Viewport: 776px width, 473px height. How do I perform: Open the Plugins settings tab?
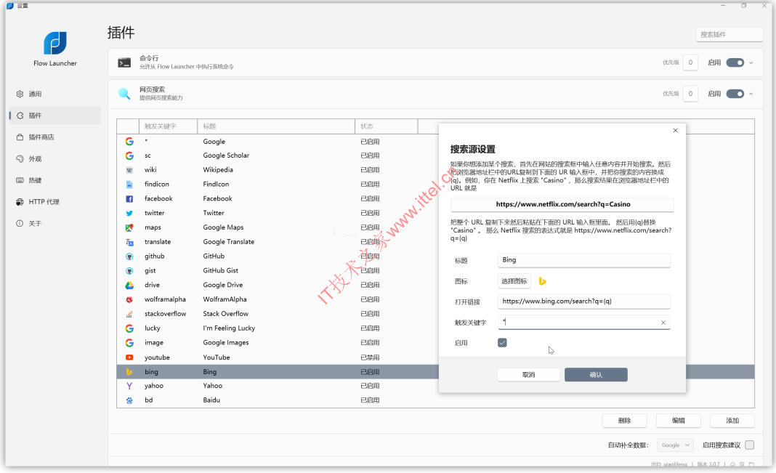click(55, 116)
